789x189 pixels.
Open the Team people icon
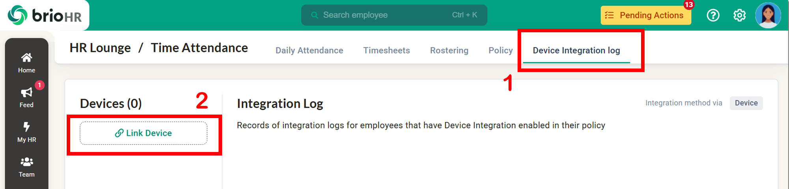[x=26, y=162]
